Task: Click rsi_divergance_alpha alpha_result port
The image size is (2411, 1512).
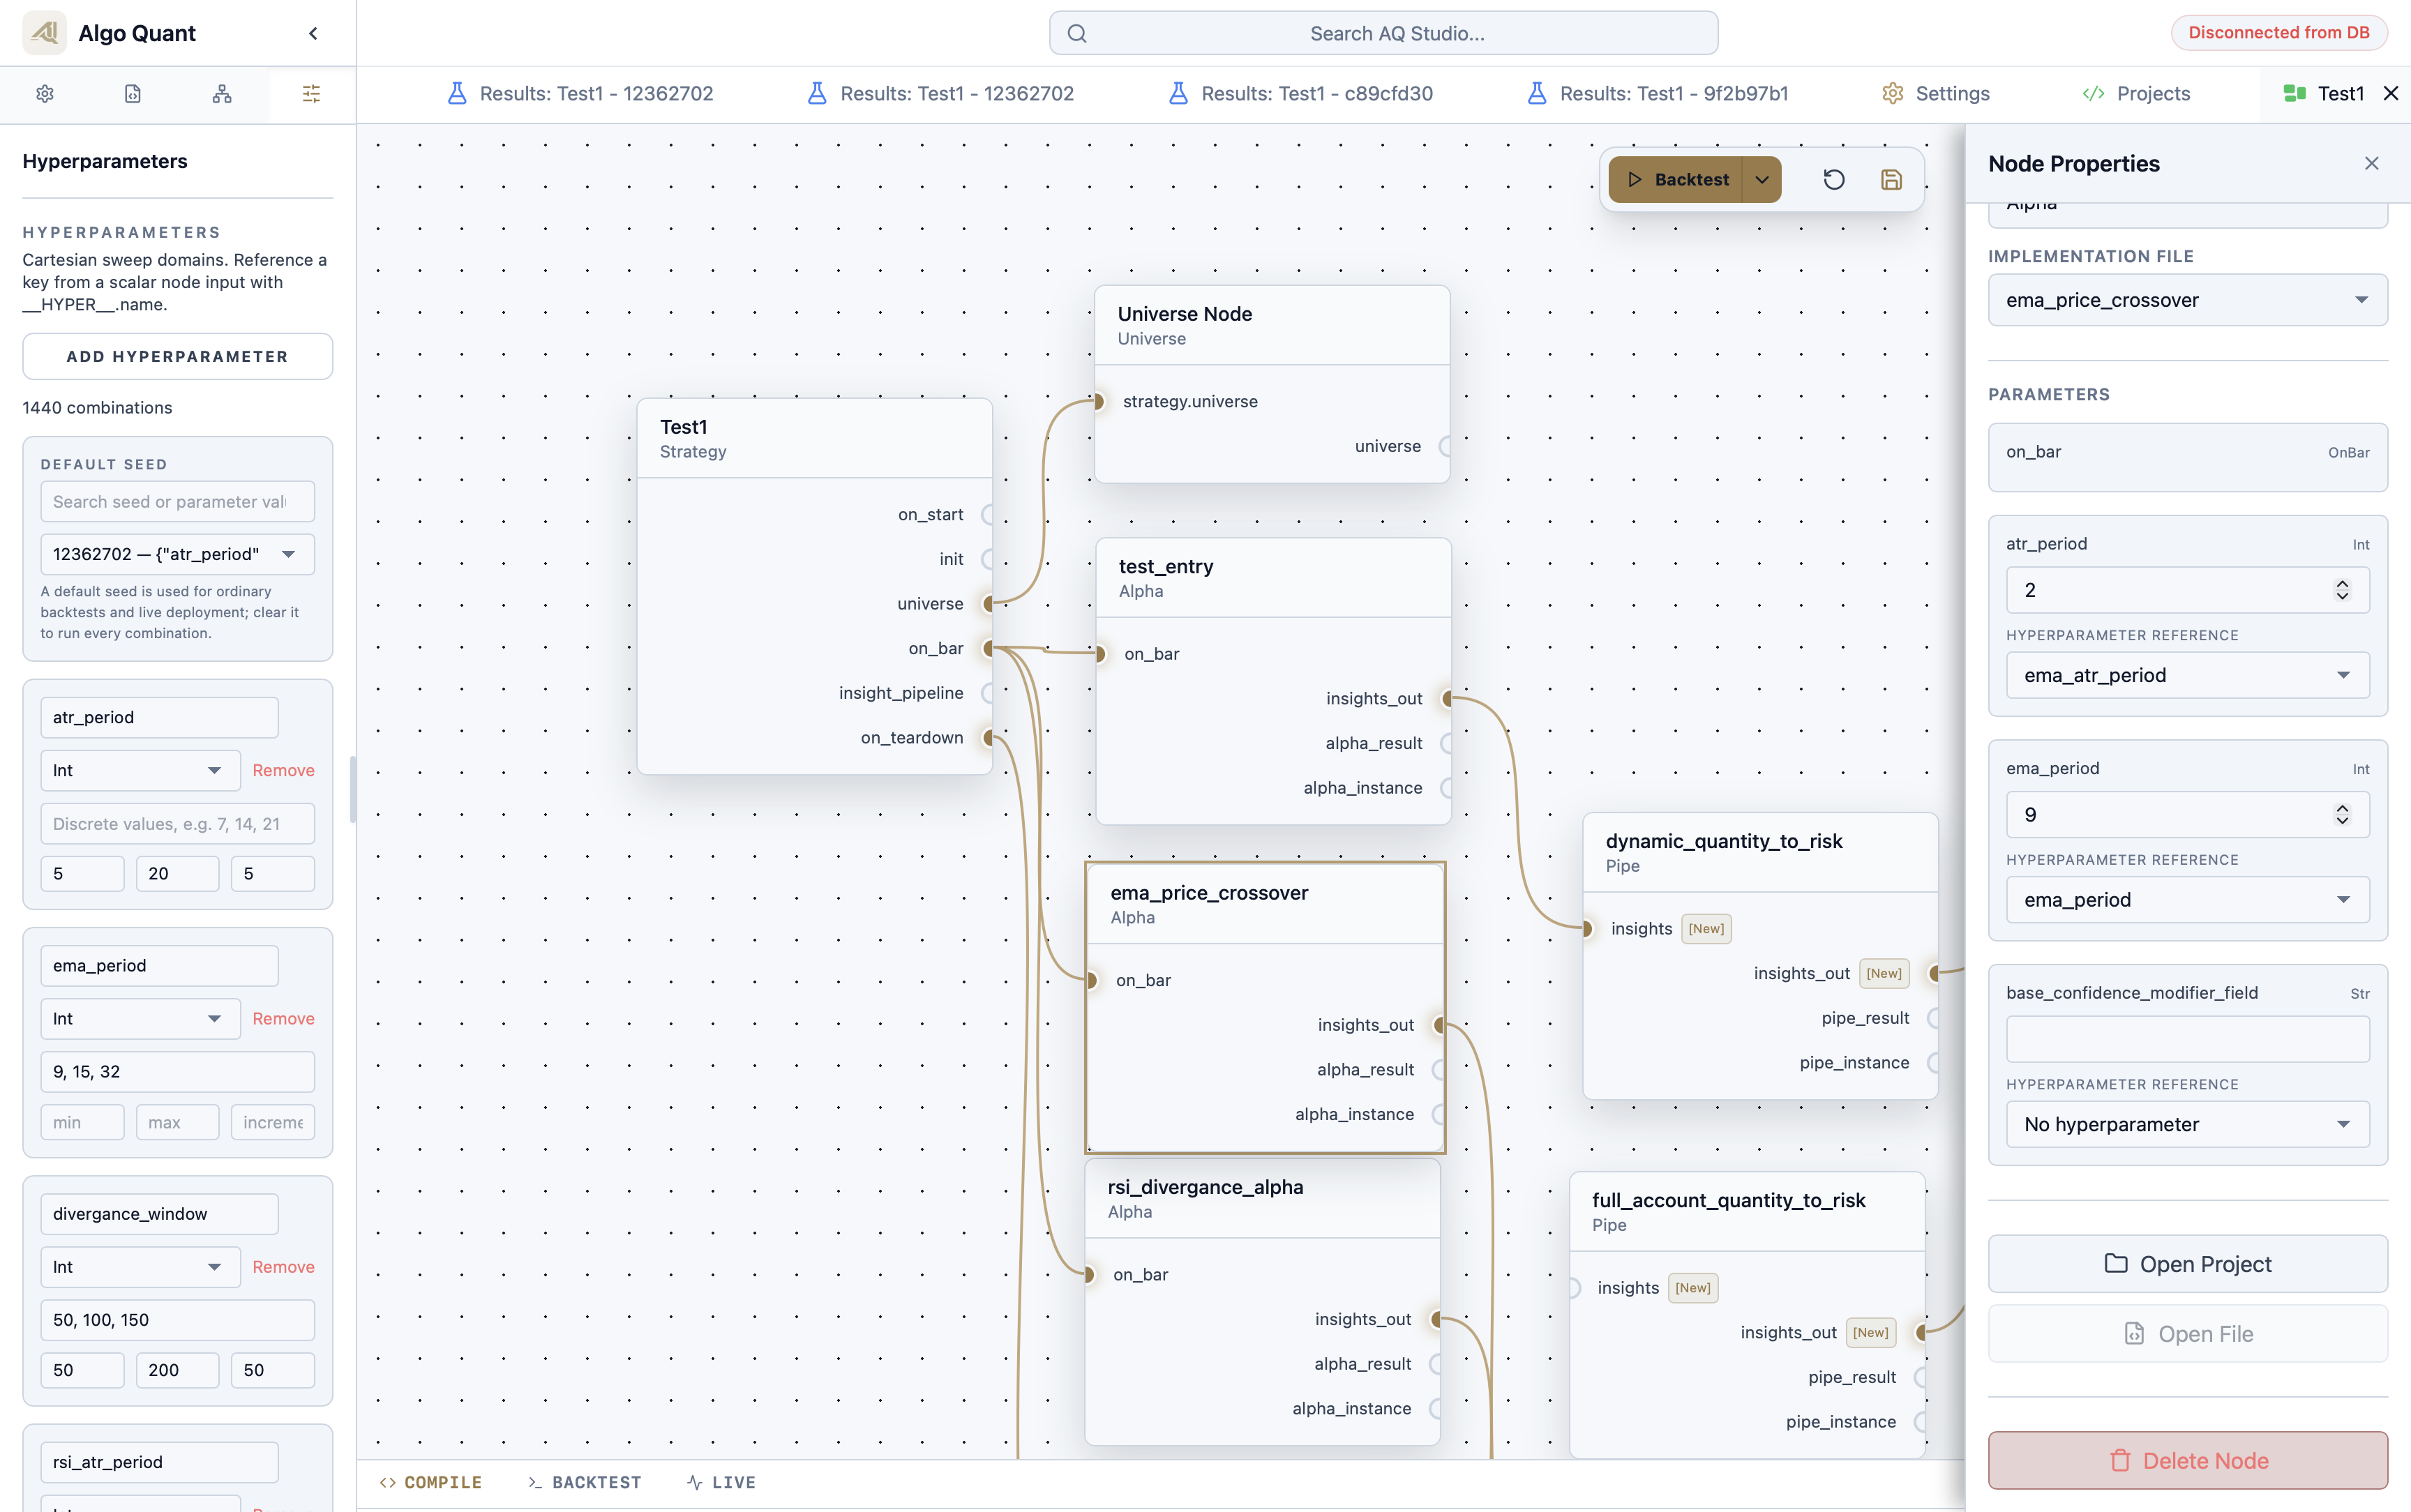Action: pyautogui.click(x=1436, y=1364)
